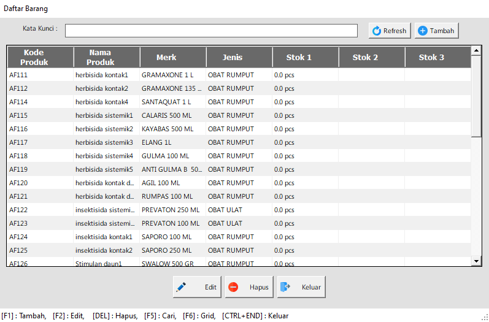Screen dimensions: 489x322
Task: Click 0.0 pcs in row AF117
Action: (x=306, y=142)
